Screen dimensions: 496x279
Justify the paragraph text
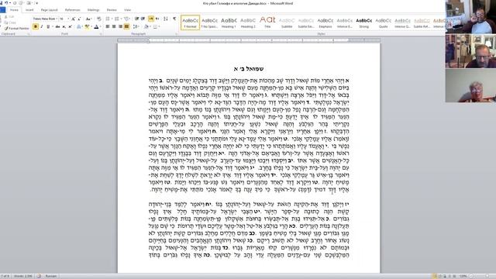click(126, 26)
